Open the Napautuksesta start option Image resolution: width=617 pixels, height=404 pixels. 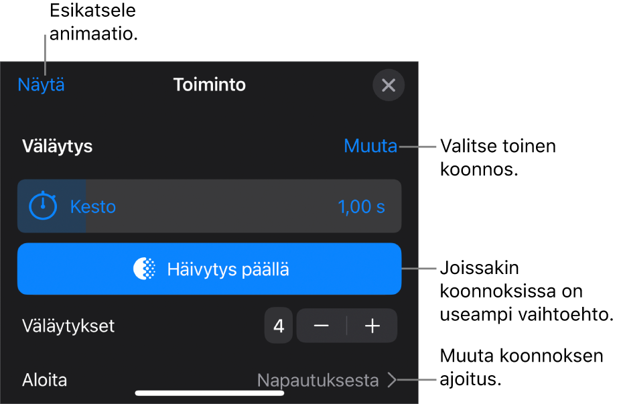coord(318,381)
